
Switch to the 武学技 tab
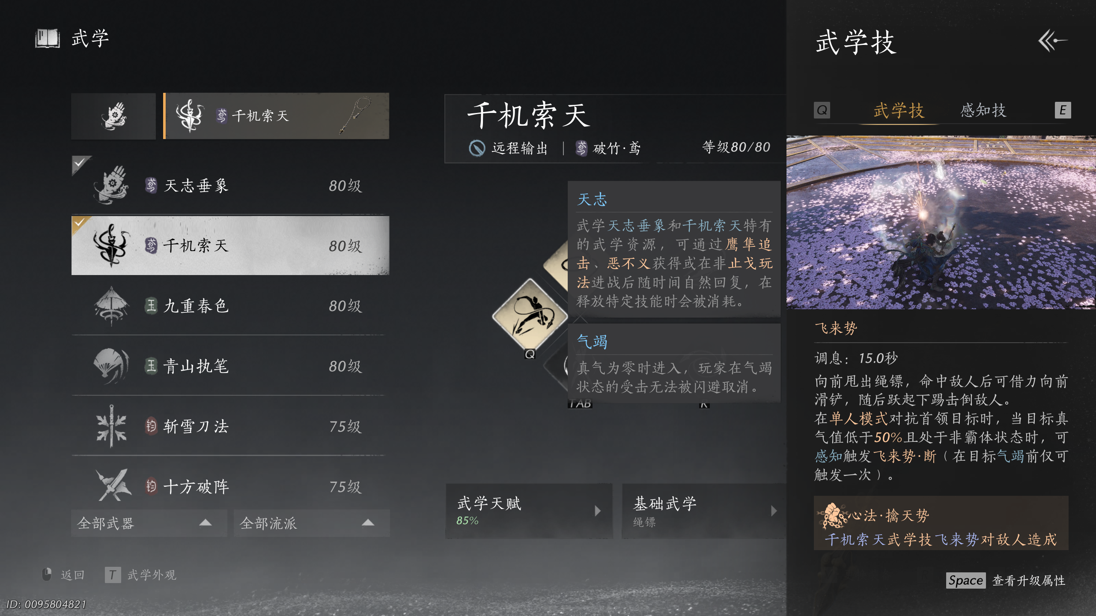click(x=899, y=110)
